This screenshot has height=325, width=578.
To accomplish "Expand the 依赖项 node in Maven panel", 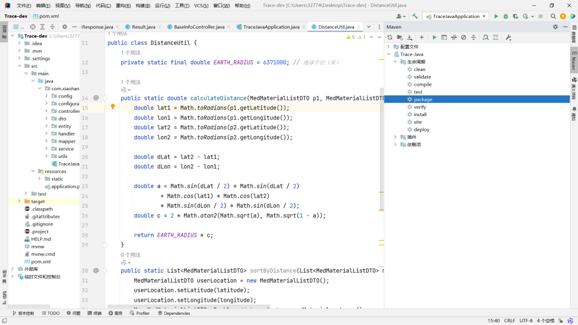I will [x=395, y=144].
